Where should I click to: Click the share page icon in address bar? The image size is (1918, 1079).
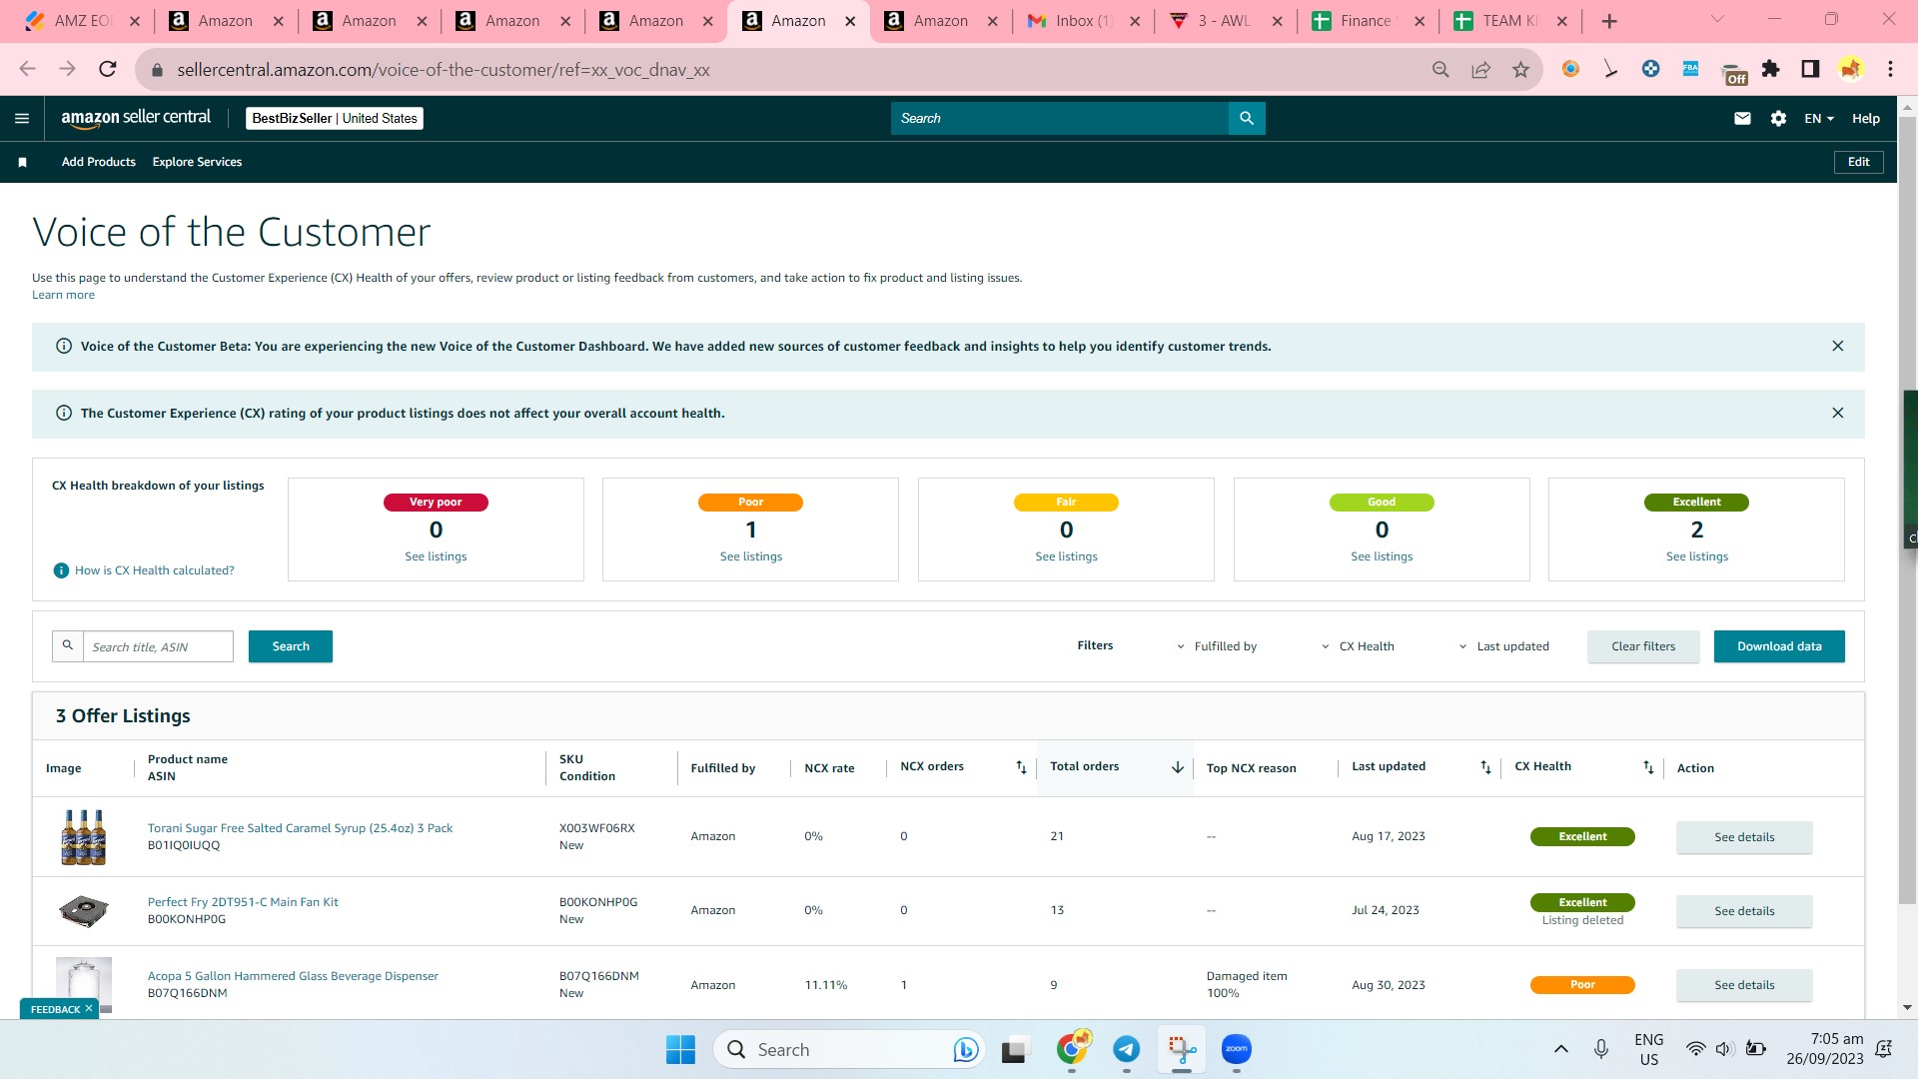click(x=1480, y=69)
